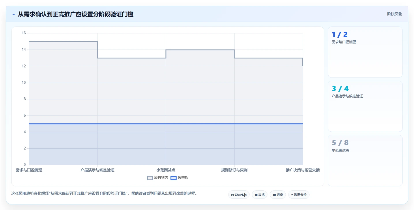Click x-axis label 小范围试点
The height and width of the screenshot is (210, 414).
click(166, 170)
